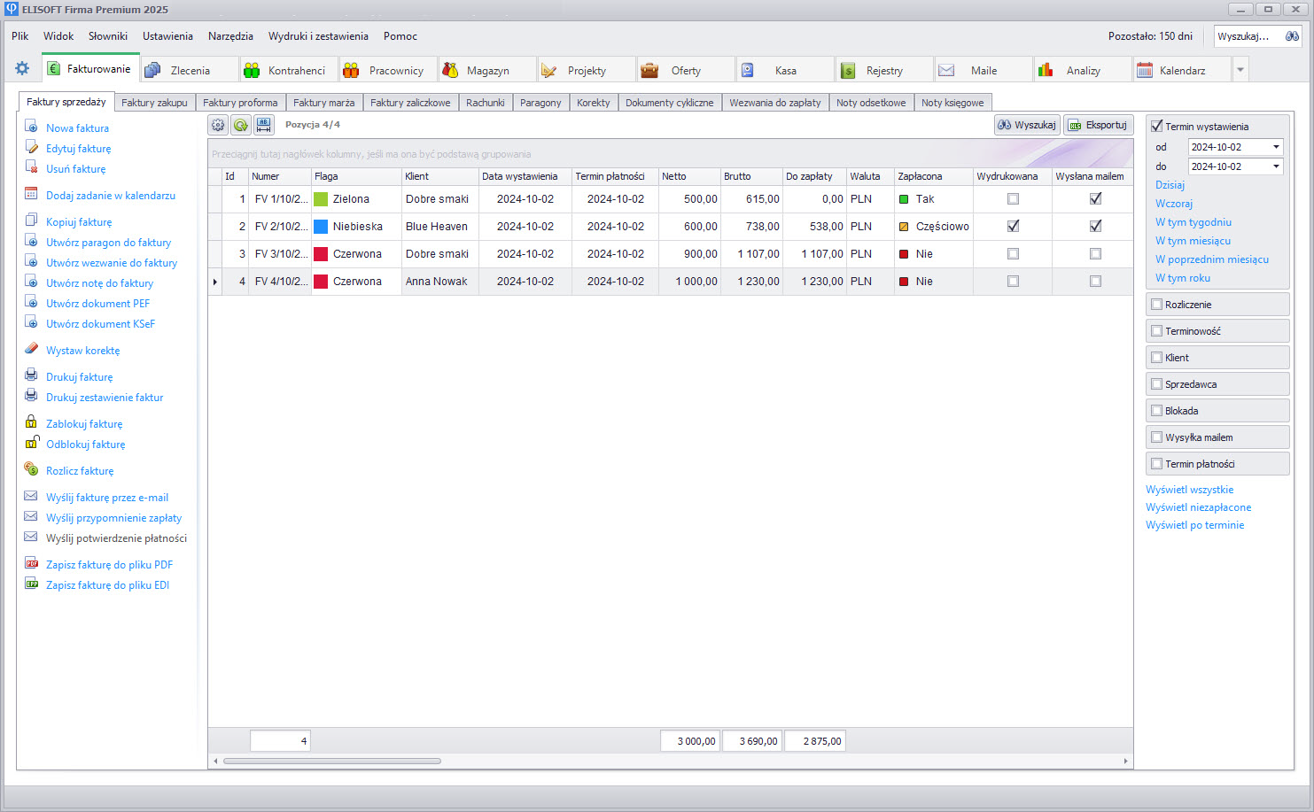Click the Eksportuj button

(x=1098, y=125)
